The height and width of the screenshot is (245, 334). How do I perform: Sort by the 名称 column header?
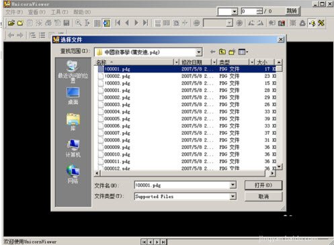[x=134, y=62]
